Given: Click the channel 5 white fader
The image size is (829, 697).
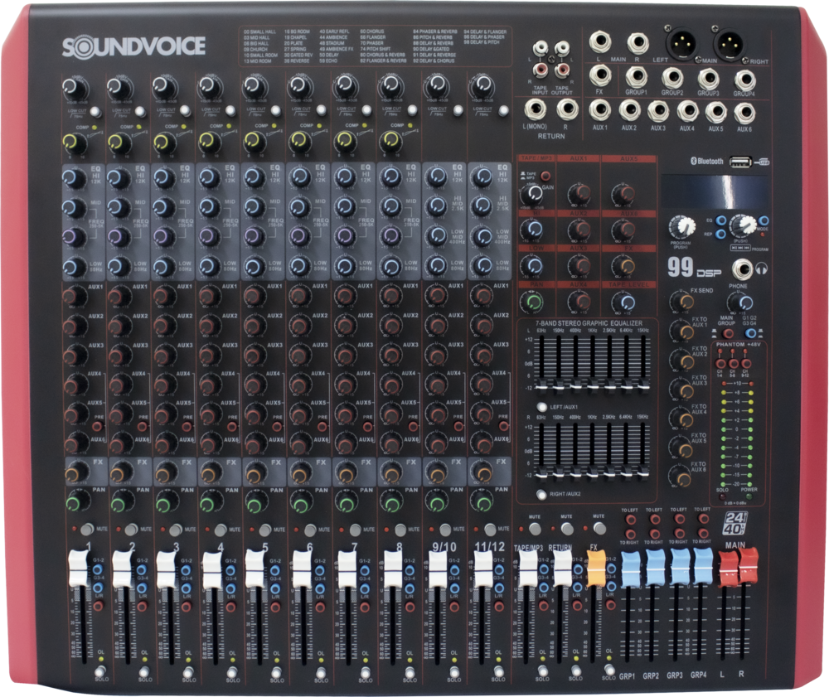Looking at the screenshot, I should (x=256, y=569).
